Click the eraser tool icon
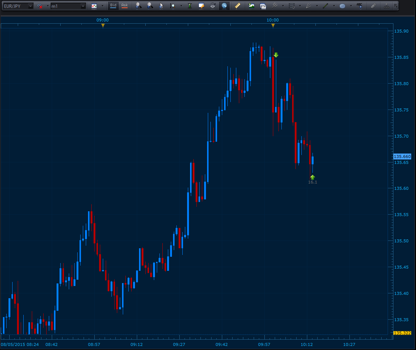416x350 pixels. click(373, 6)
